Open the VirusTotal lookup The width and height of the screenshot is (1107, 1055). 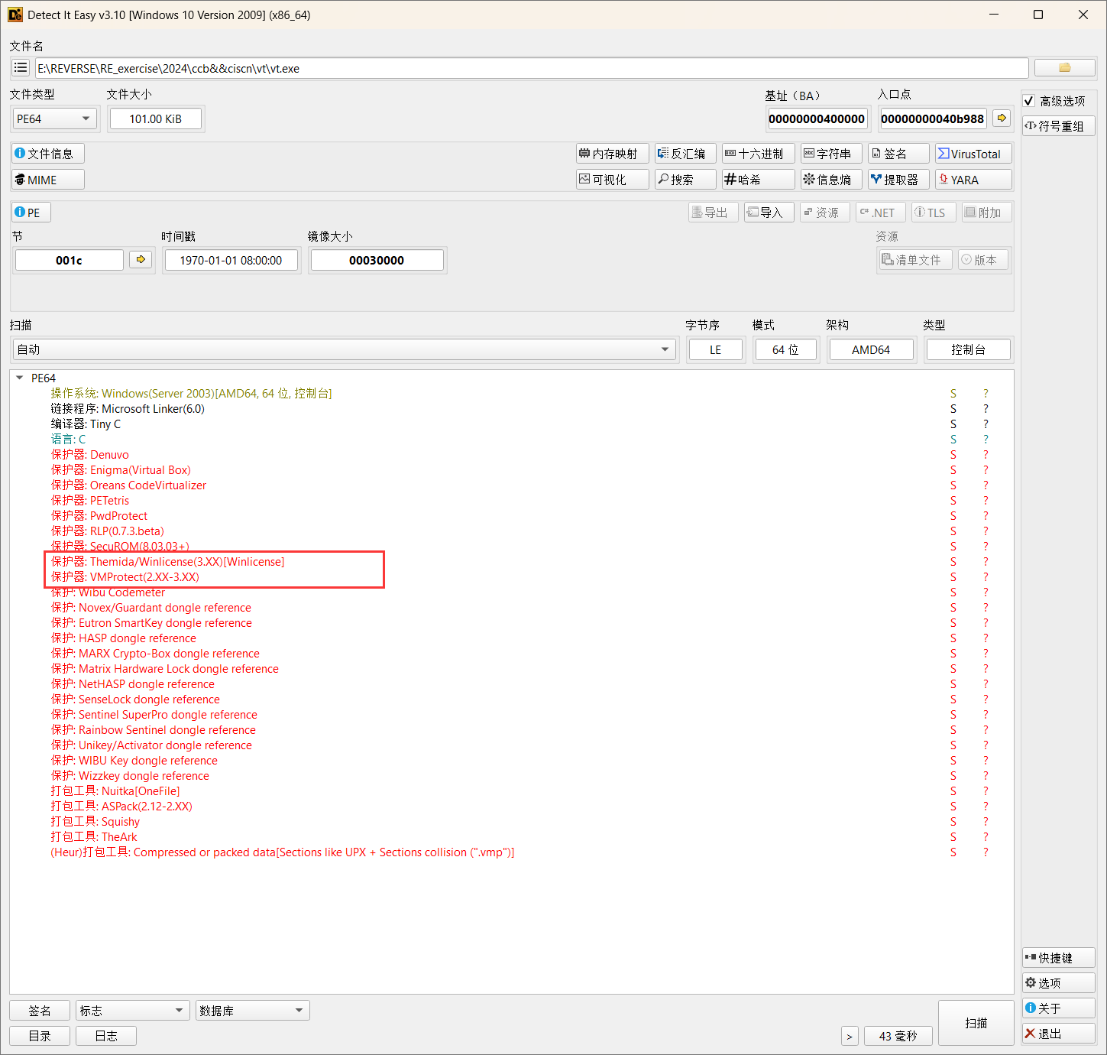(973, 154)
